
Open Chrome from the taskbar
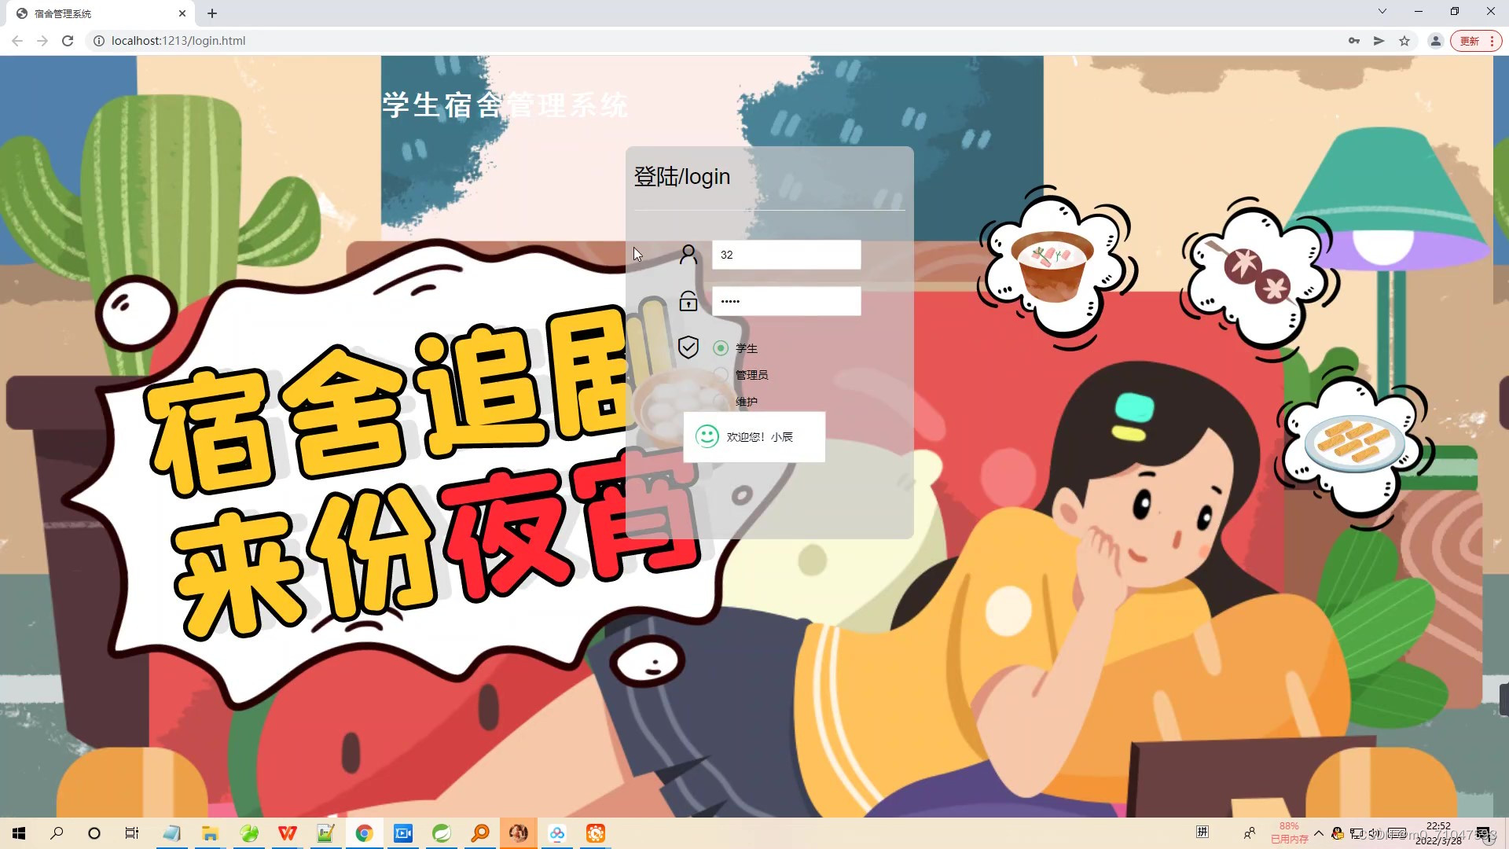click(364, 832)
